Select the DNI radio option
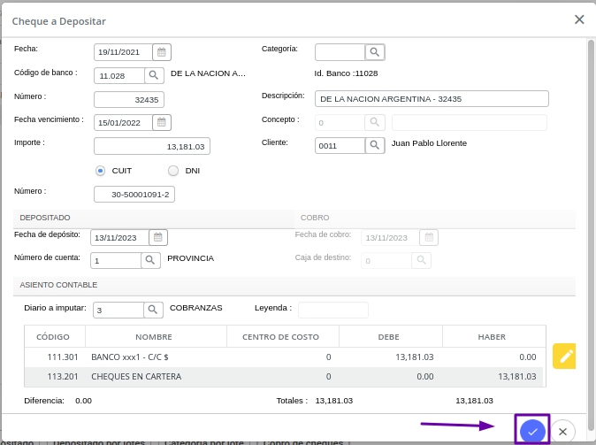596x445 pixels. 173,171
